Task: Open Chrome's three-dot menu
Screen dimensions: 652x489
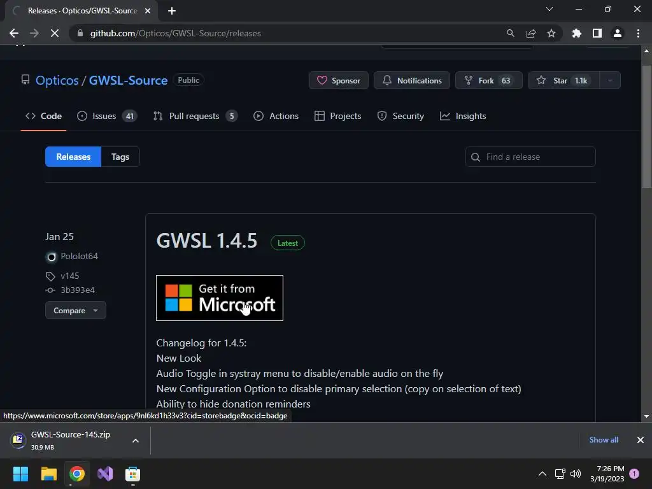Action: (x=638, y=33)
